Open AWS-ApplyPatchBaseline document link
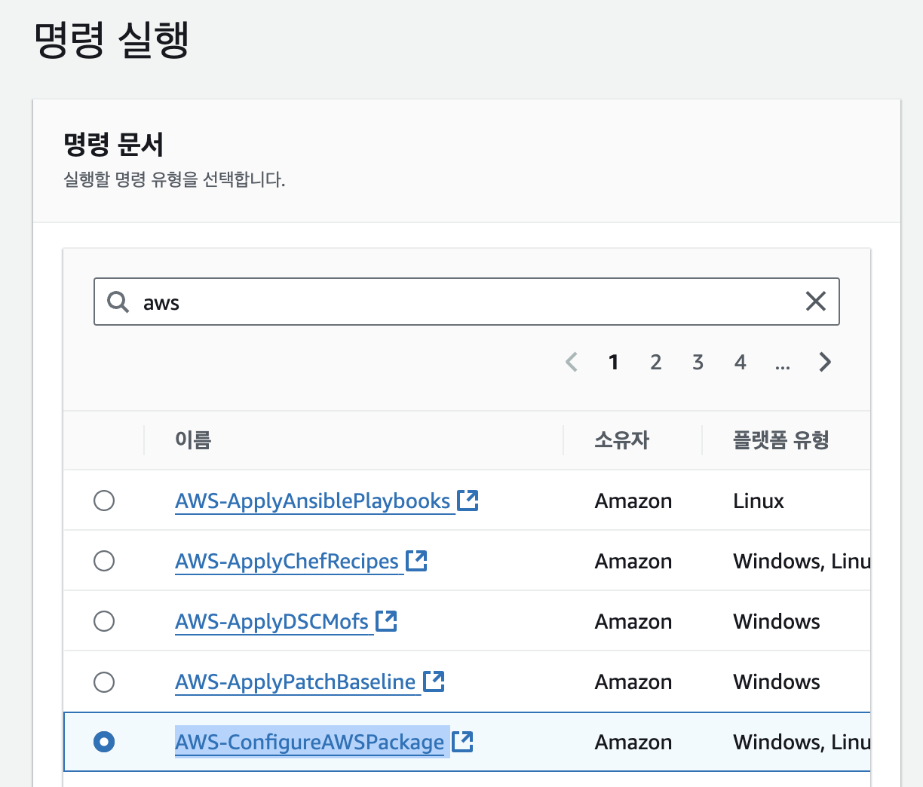Image resolution: width=923 pixels, height=787 pixels. coord(296,682)
